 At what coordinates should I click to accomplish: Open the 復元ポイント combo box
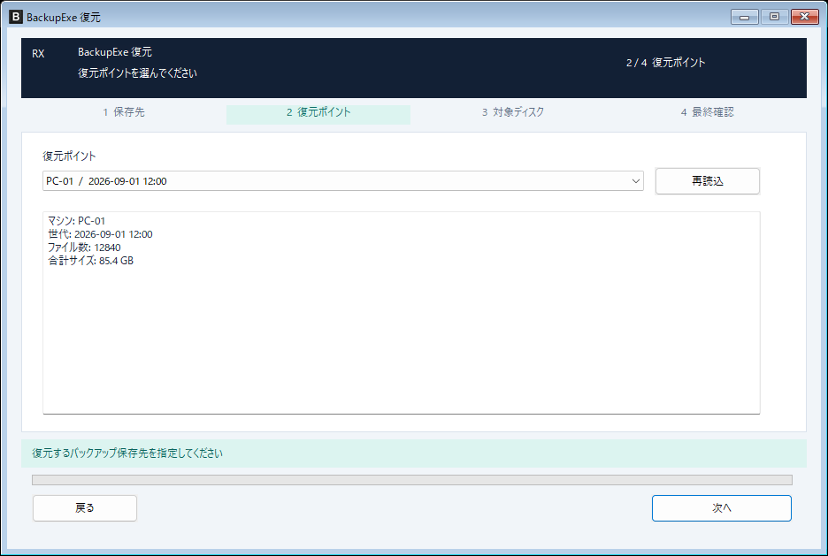coord(342,181)
